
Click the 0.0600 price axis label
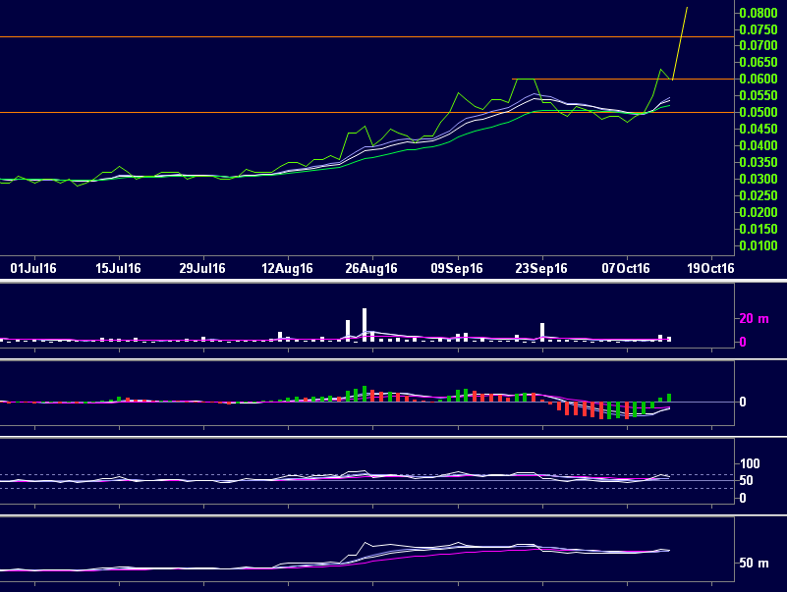tap(759, 80)
